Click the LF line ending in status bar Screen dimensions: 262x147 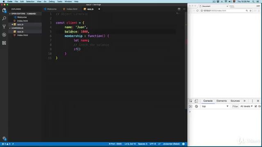tap(159, 144)
